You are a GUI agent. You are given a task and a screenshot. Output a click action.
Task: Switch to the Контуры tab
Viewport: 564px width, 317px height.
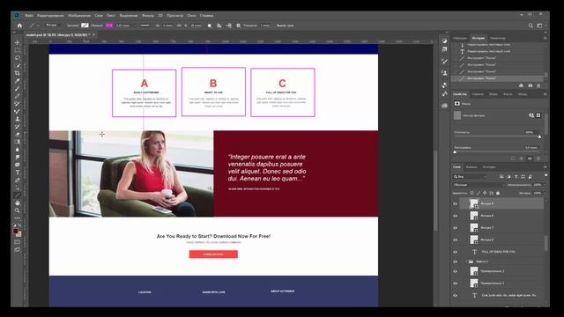[489, 167]
